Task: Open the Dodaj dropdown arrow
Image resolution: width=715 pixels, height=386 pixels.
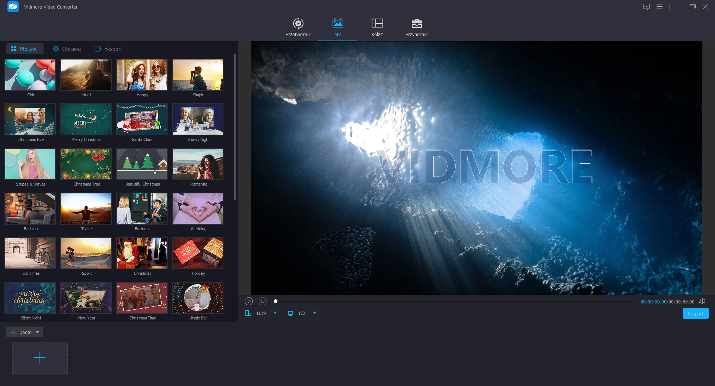Action: (x=37, y=332)
